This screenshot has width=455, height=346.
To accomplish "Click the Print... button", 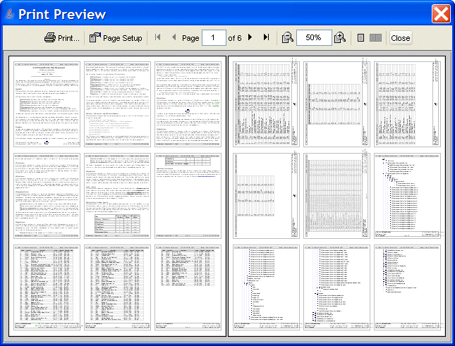I will tap(62, 38).
